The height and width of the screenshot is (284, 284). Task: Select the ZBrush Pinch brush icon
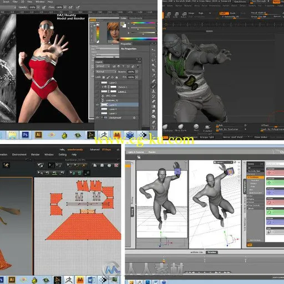point(196,127)
